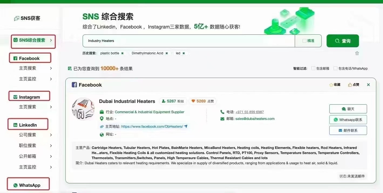Click the location pin icon beside 地点
383x193 pixels.
coord(102,119)
